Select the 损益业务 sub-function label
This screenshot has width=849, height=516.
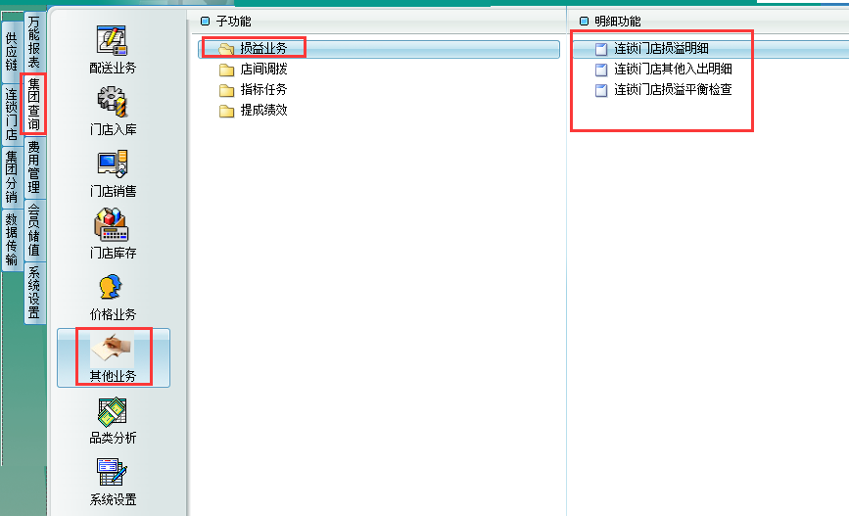pos(263,48)
